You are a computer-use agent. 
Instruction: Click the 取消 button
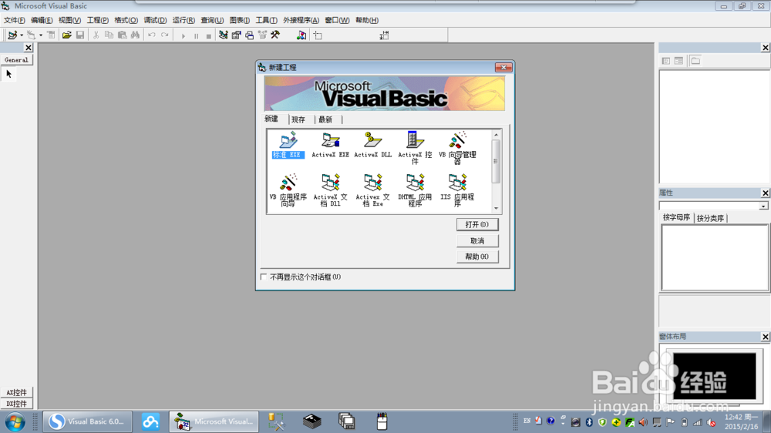477,241
